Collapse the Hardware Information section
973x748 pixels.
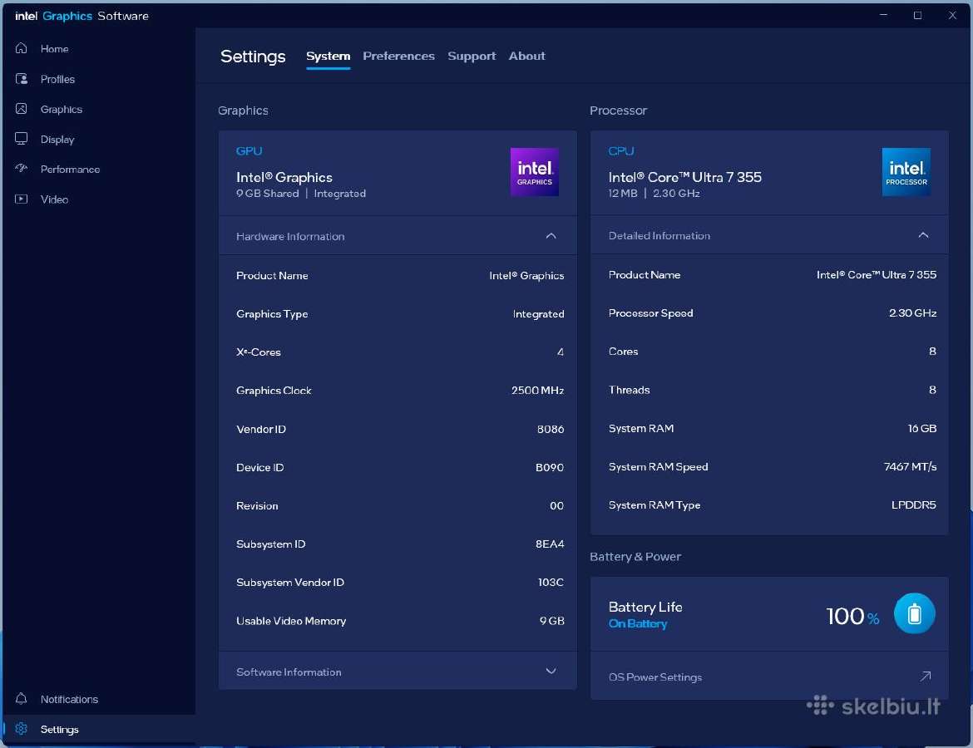[x=551, y=236]
